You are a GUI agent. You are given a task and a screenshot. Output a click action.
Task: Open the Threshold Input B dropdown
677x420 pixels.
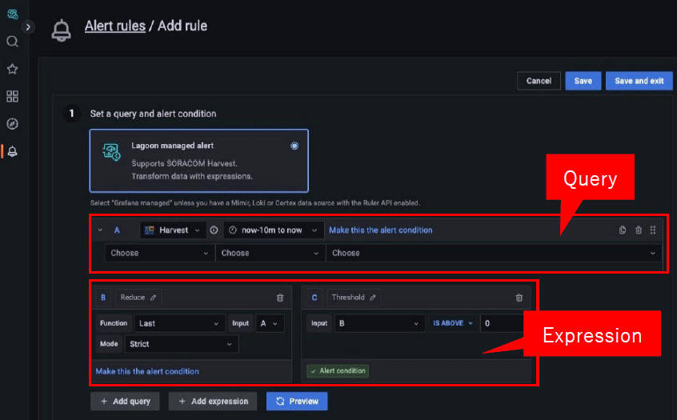click(x=379, y=323)
